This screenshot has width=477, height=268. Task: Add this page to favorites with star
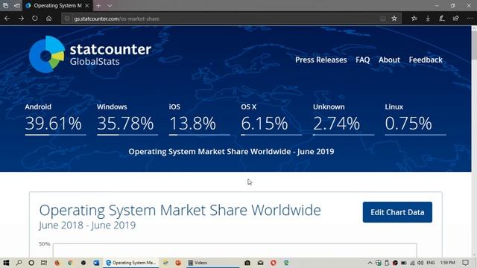[x=394, y=19]
